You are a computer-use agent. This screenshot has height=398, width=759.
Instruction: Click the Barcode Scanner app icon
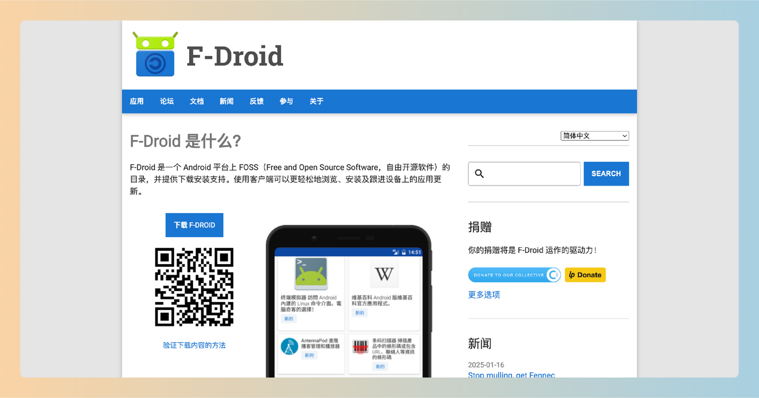pyautogui.click(x=362, y=345)
